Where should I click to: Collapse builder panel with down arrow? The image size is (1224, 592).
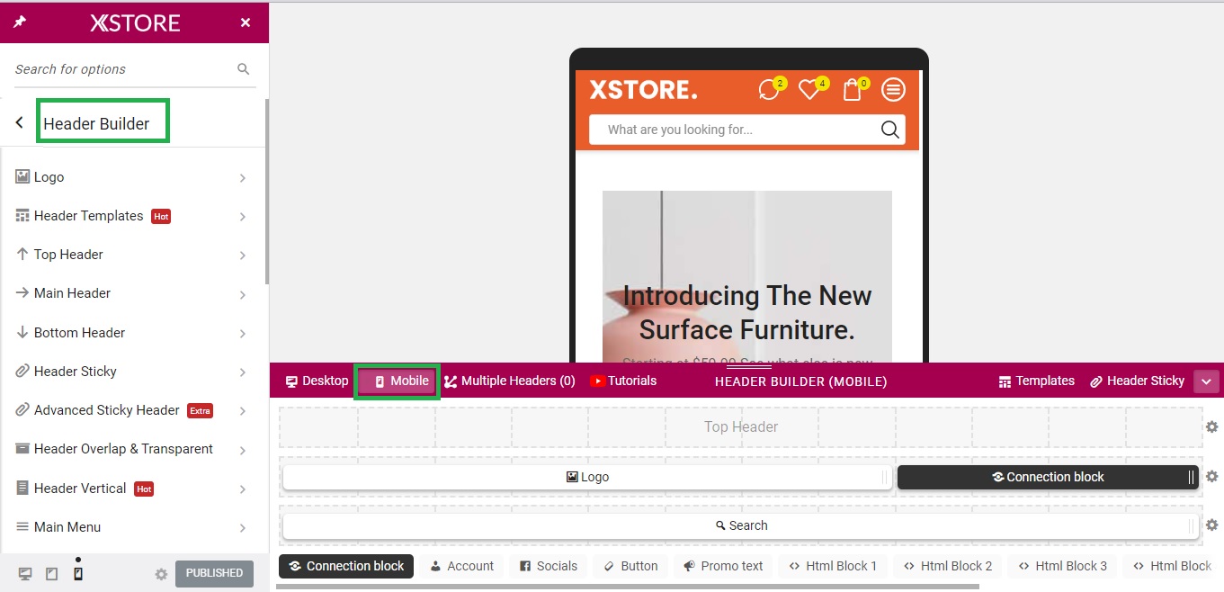(x=1207, y=381)
